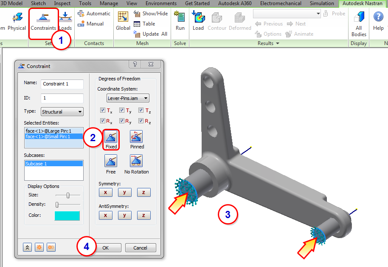This screenshot has width=388, height=267.
Task: Open the constraint Type dropdown
Action: [x=62, y=111]
